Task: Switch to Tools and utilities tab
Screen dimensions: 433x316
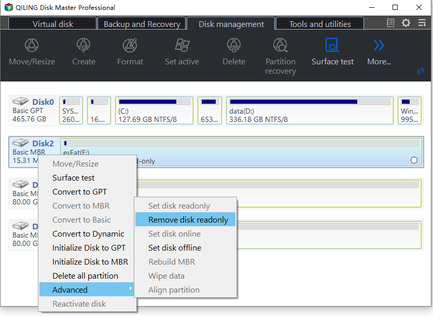Action: point(320,24)
